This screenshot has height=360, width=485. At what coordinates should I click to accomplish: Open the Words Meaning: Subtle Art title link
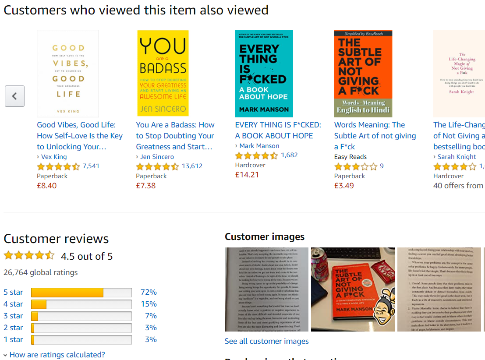[375, 136]
